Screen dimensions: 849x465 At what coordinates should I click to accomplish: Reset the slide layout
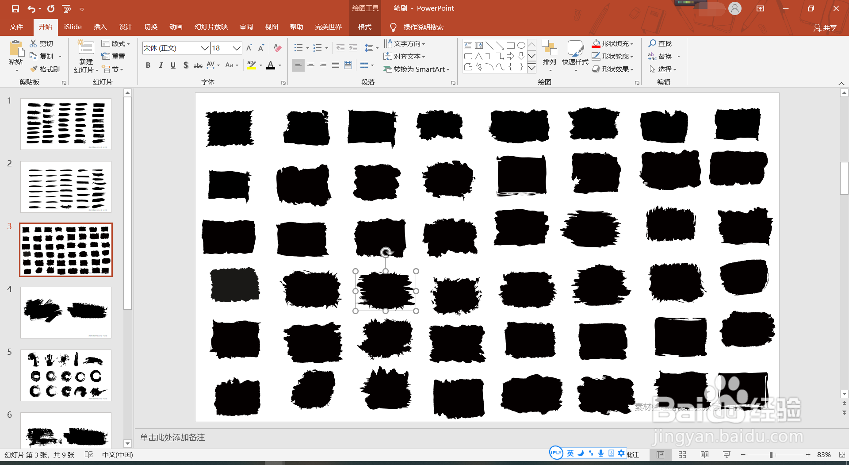coord(113,56)
